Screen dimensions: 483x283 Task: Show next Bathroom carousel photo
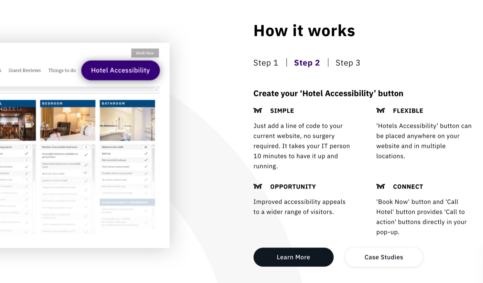pyautogui.click(x=152, y=124)
